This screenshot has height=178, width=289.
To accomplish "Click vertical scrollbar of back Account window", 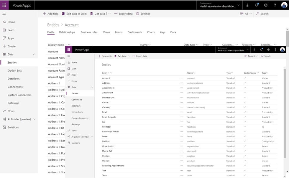I will 287,39.
